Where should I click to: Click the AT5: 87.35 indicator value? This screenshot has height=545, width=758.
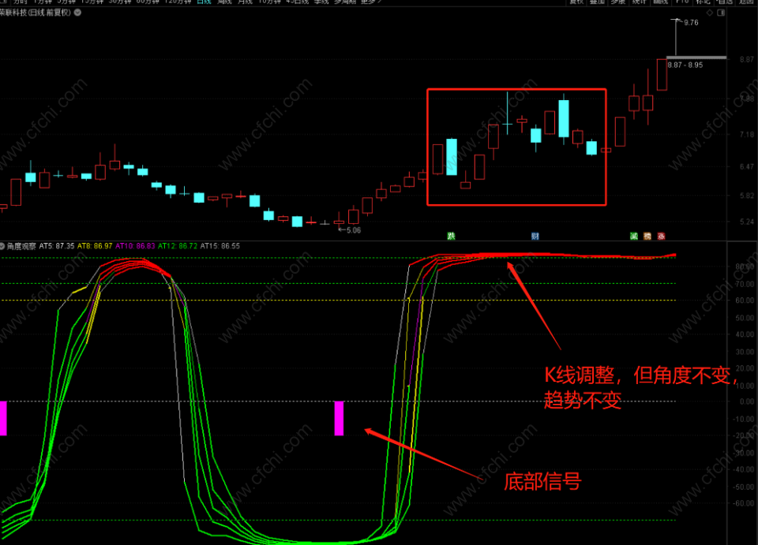click(57, 246)
